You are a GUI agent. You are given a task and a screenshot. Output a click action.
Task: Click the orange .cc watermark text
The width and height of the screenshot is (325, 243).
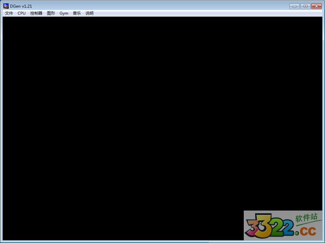(x=307, y=231)
